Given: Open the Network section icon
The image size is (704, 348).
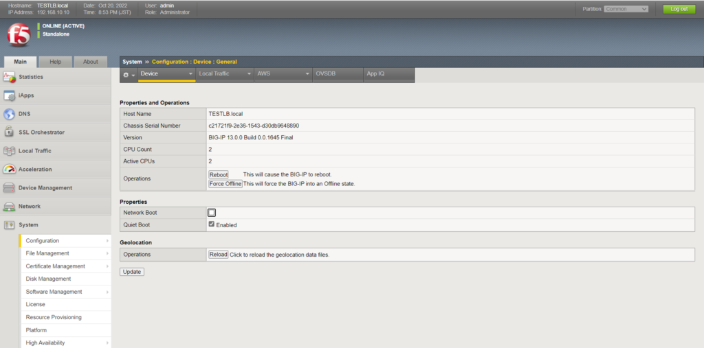Looking at the screenshot, I should coord(10,207).
